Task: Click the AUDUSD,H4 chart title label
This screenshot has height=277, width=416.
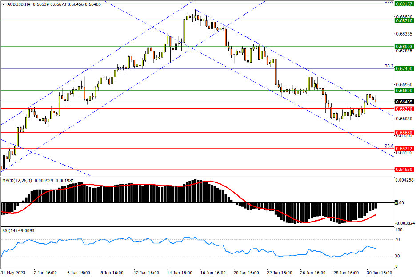Action: point(18,4)
